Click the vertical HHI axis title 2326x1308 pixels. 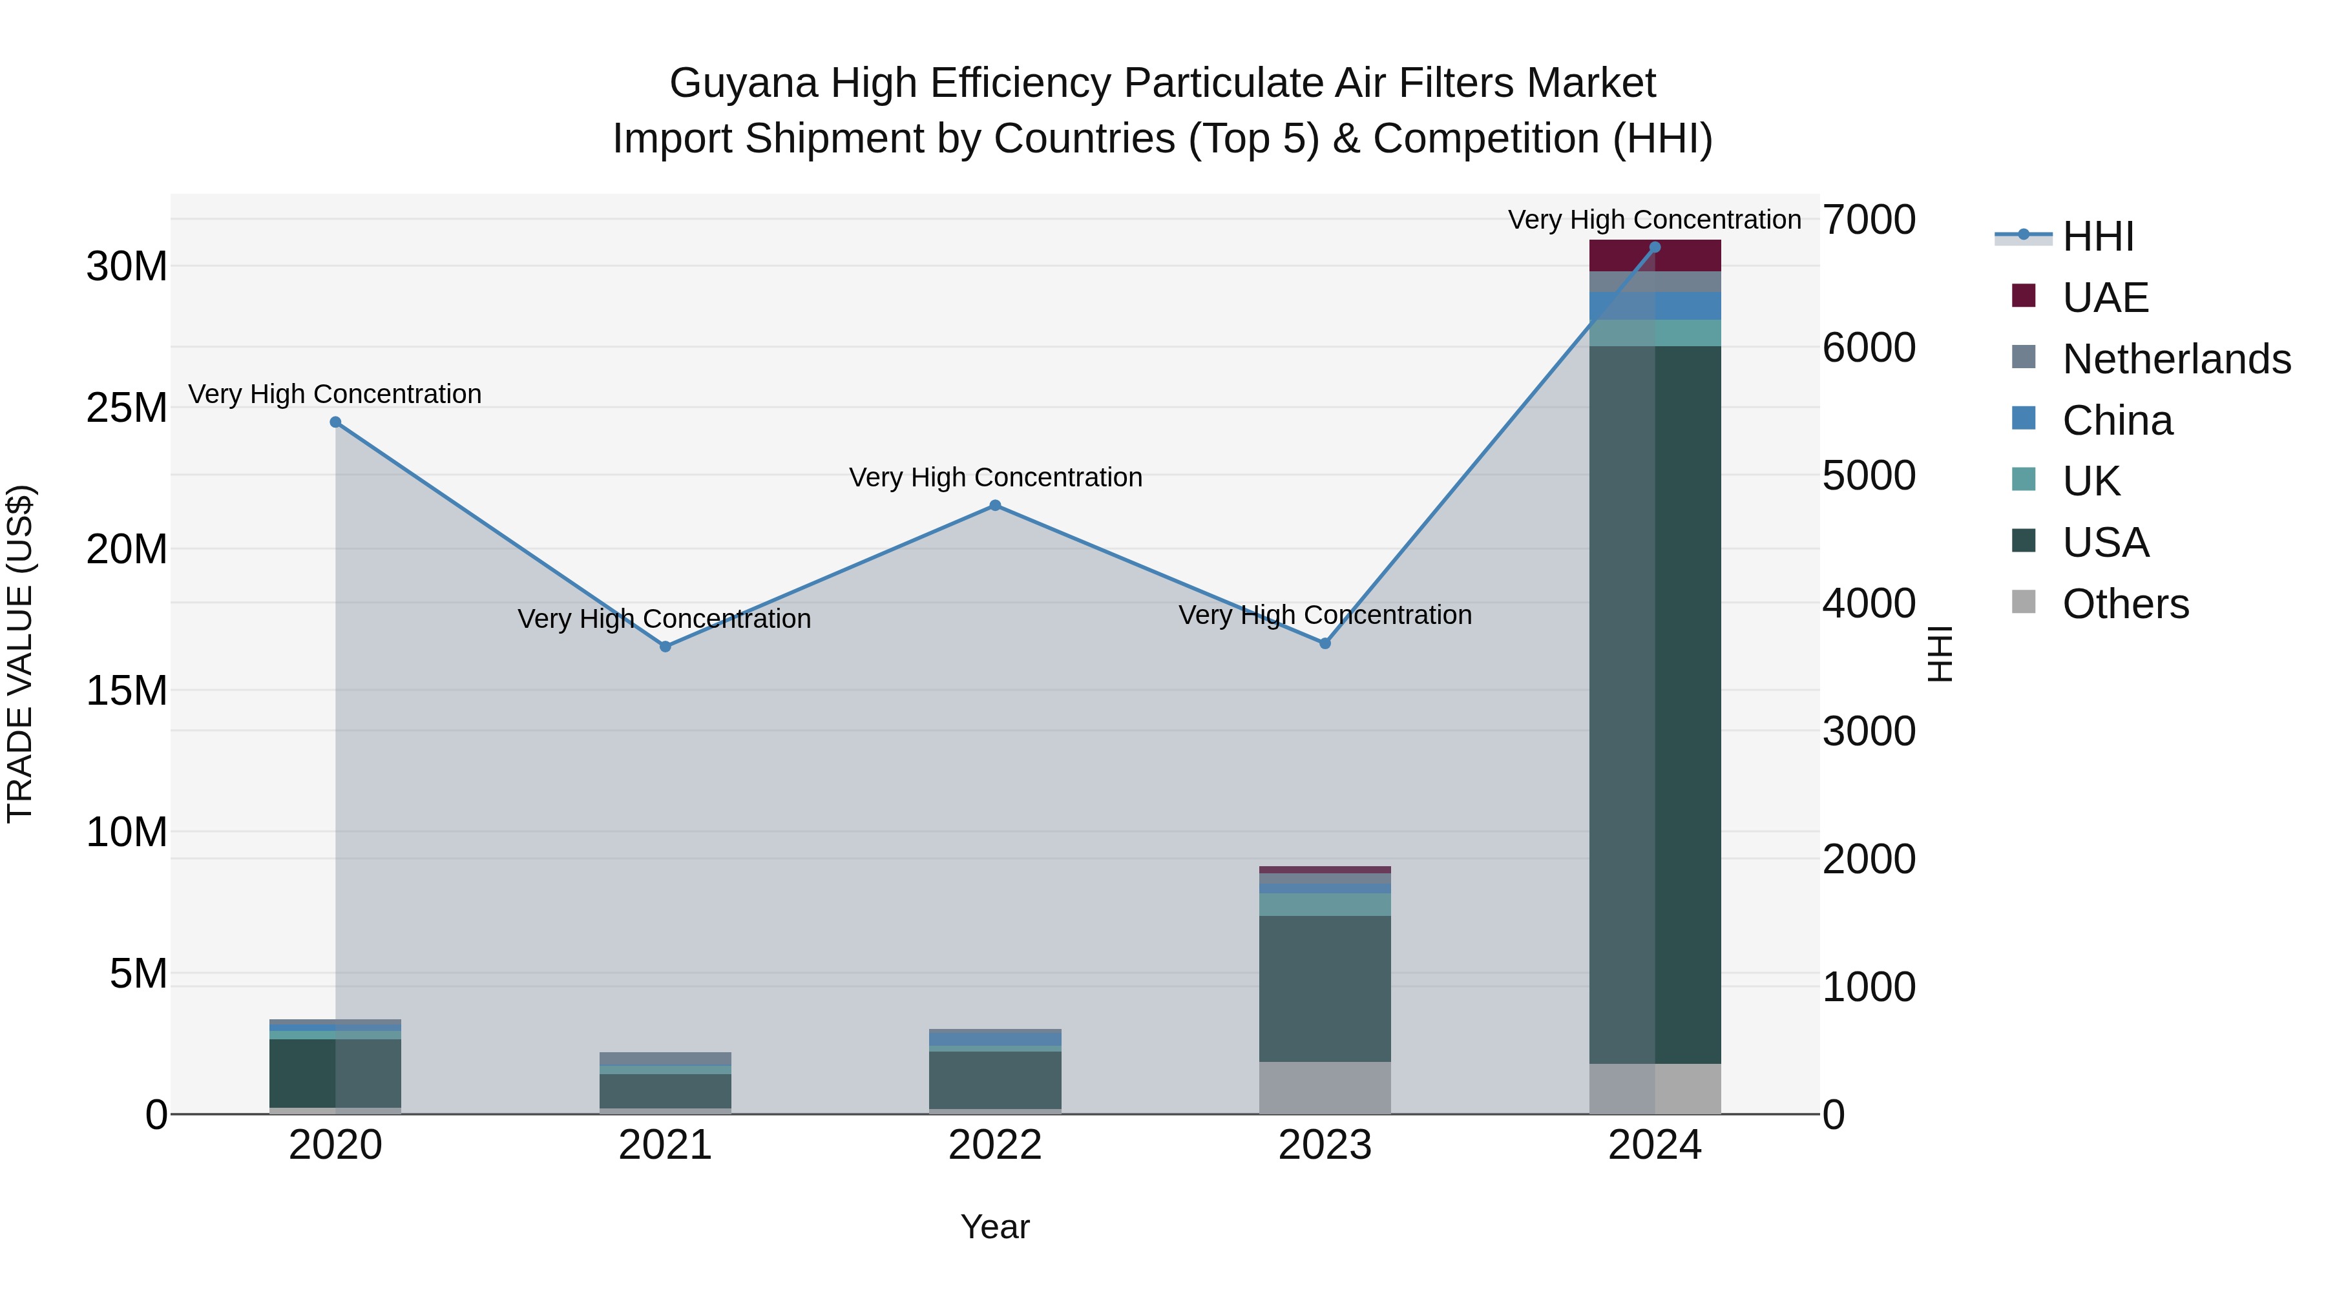pyautogui.click(x=1940, y=654)
